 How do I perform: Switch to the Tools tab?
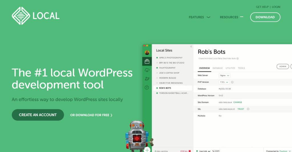click(x=241, y=68)
